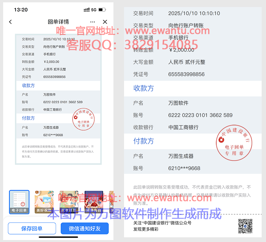Tap the 关注"中国建设银行"微信公众号 text
This screenshot has height=242, width=266.
tap(162, 223)
